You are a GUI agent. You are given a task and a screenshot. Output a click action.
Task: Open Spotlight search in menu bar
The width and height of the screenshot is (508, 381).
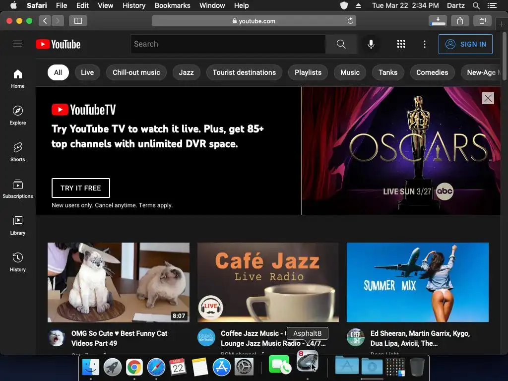click(476, 5)
